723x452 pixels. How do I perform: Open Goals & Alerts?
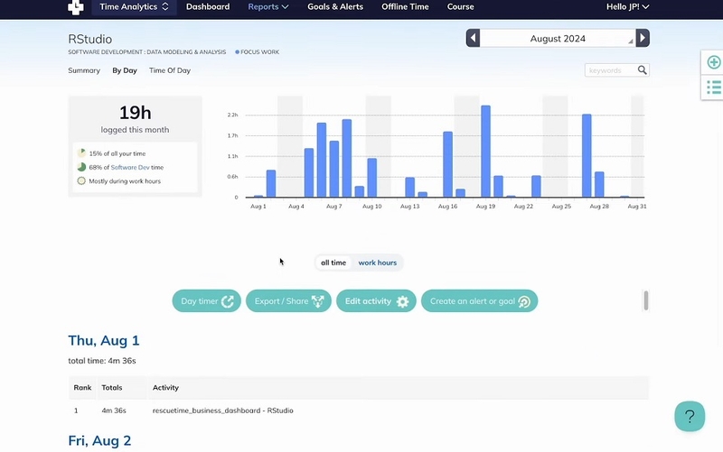click(x=335, y=7)
